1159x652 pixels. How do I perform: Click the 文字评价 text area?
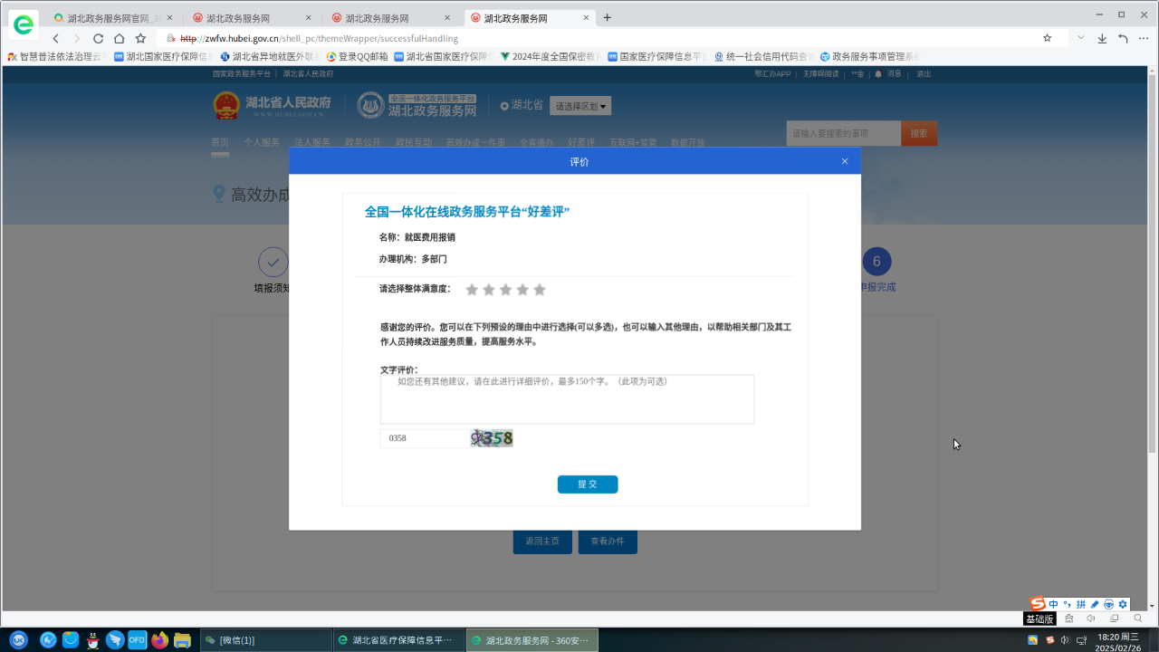pos(567,399)
